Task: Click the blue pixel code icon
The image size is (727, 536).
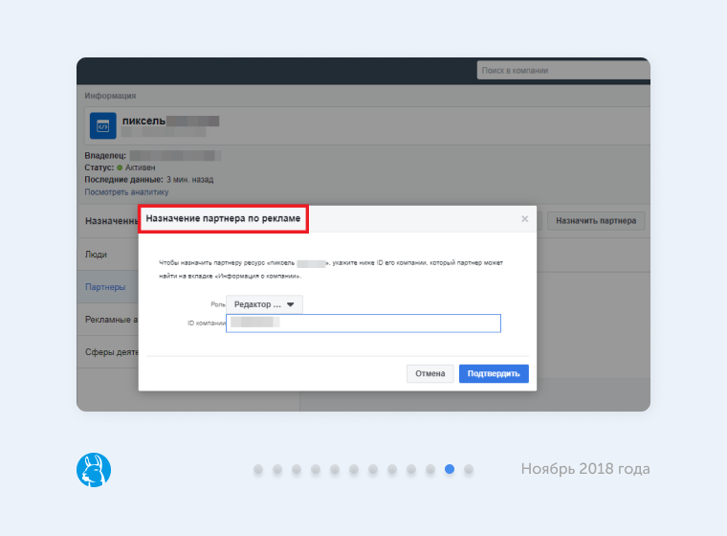Action: pyautogui.click(x=103, y=125)
